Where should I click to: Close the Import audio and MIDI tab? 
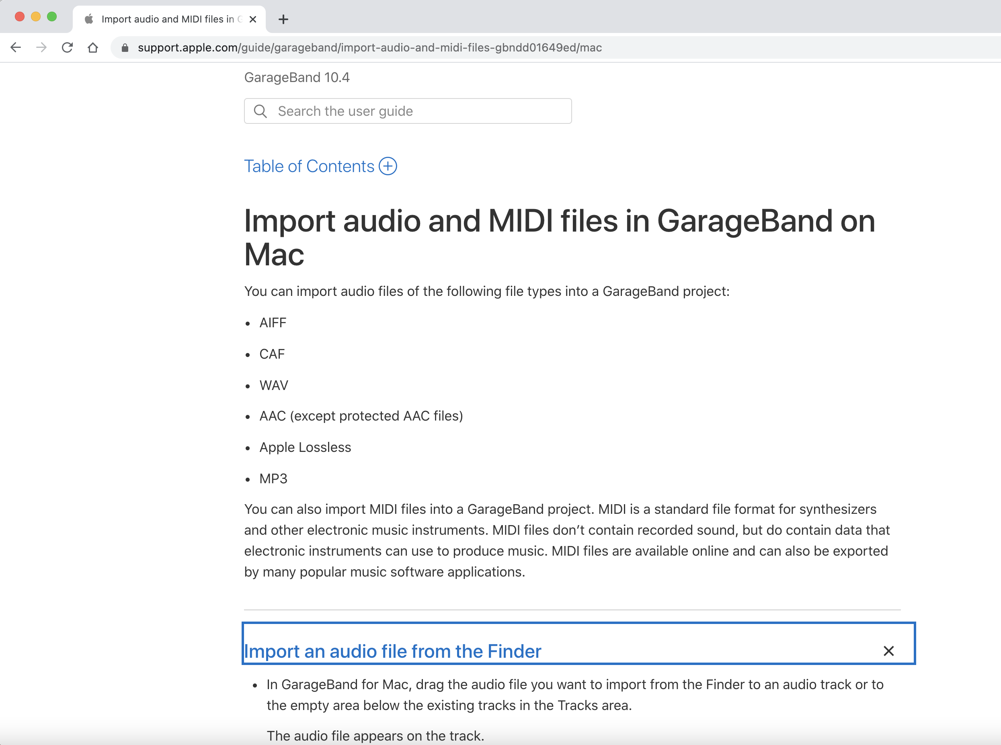(x=253, y=19)
